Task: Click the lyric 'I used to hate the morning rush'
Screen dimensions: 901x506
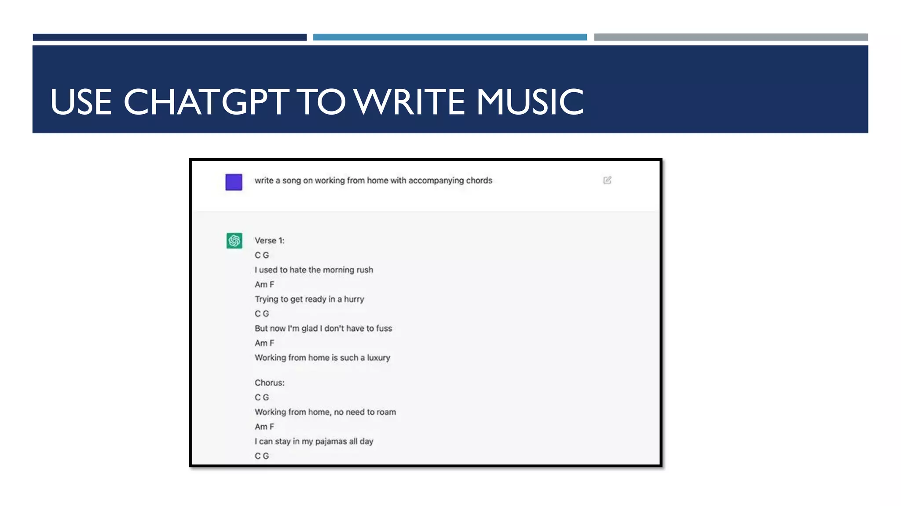Action: [314, 270]
